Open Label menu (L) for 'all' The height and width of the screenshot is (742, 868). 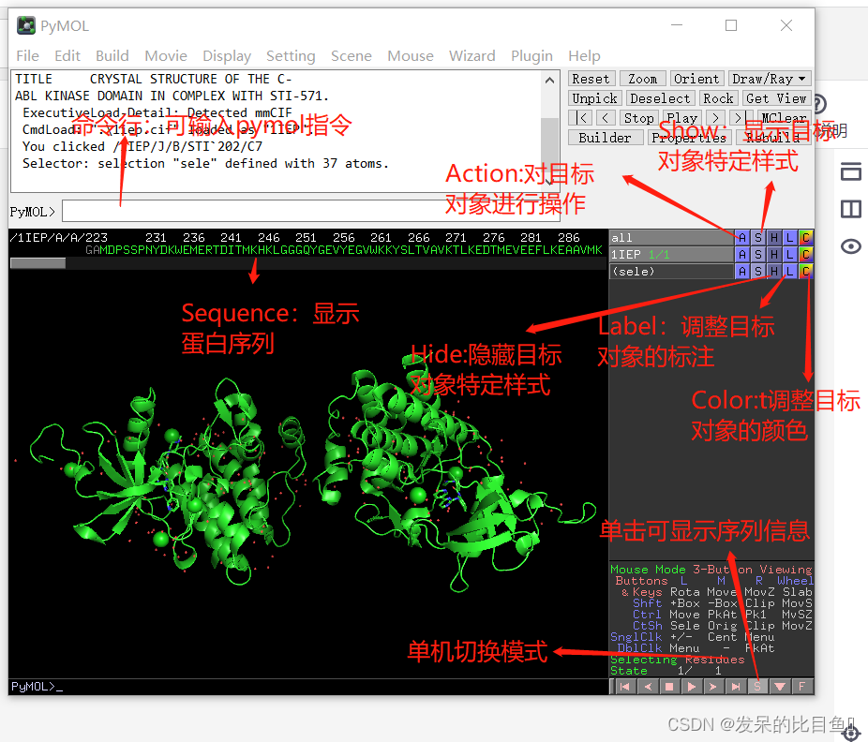[790, 238]
